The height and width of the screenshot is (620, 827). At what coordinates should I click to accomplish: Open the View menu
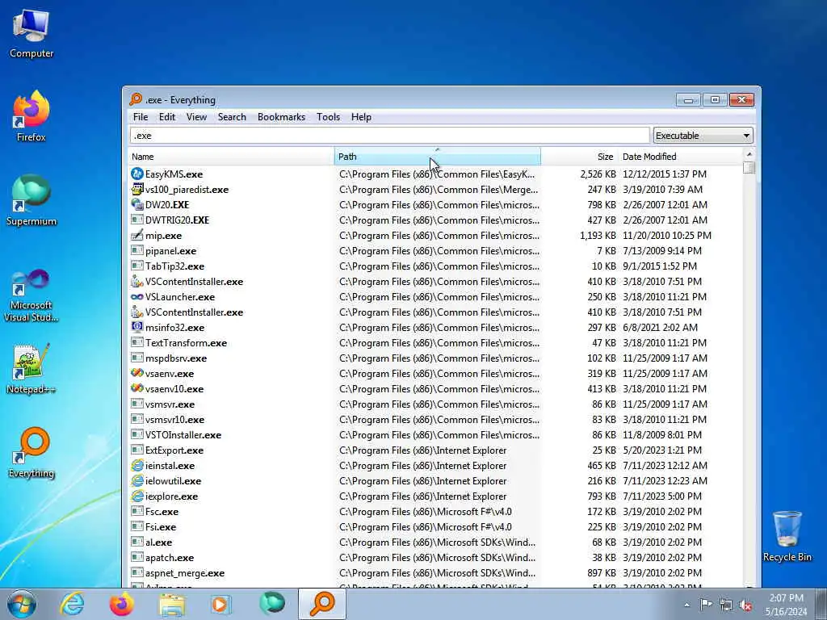click(196, 117)
